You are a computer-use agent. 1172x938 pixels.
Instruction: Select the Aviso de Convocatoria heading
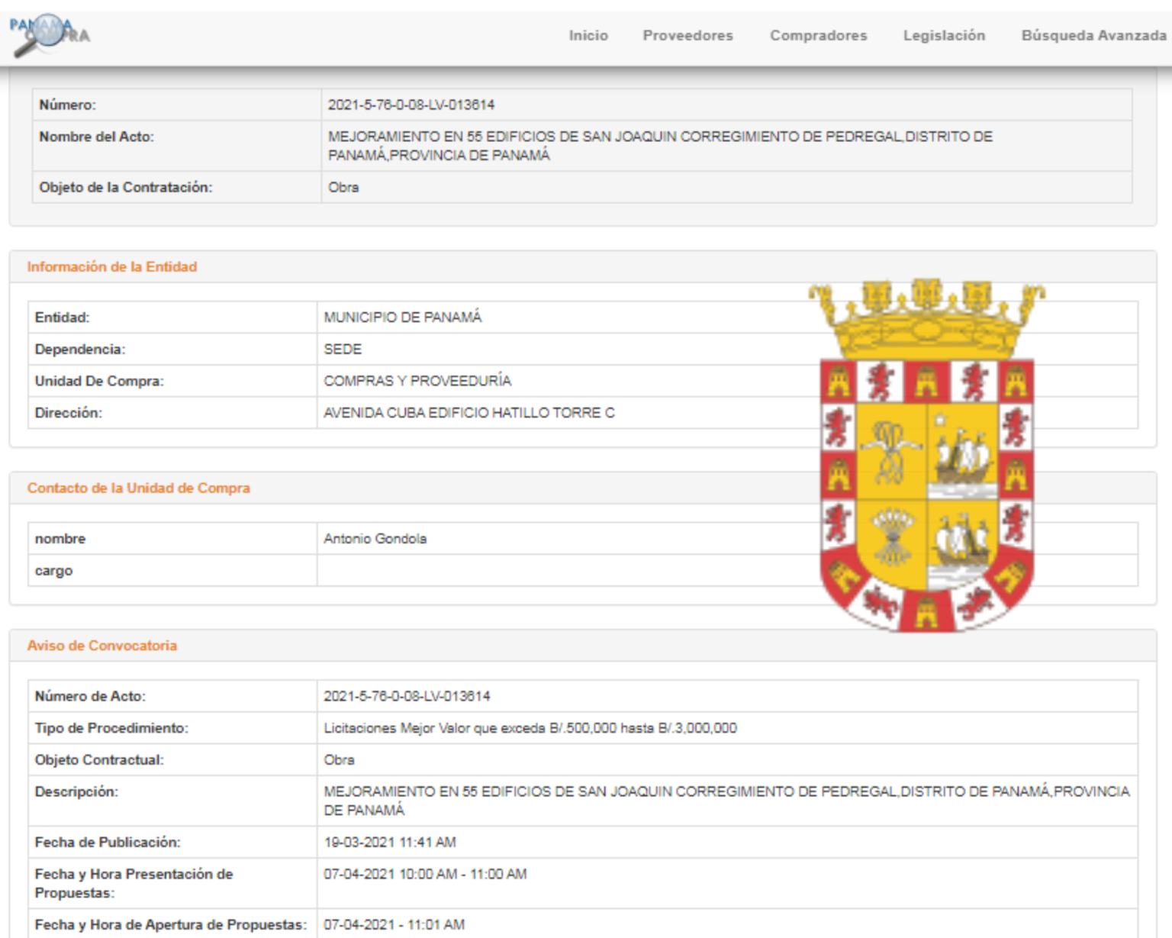[101, 645]
